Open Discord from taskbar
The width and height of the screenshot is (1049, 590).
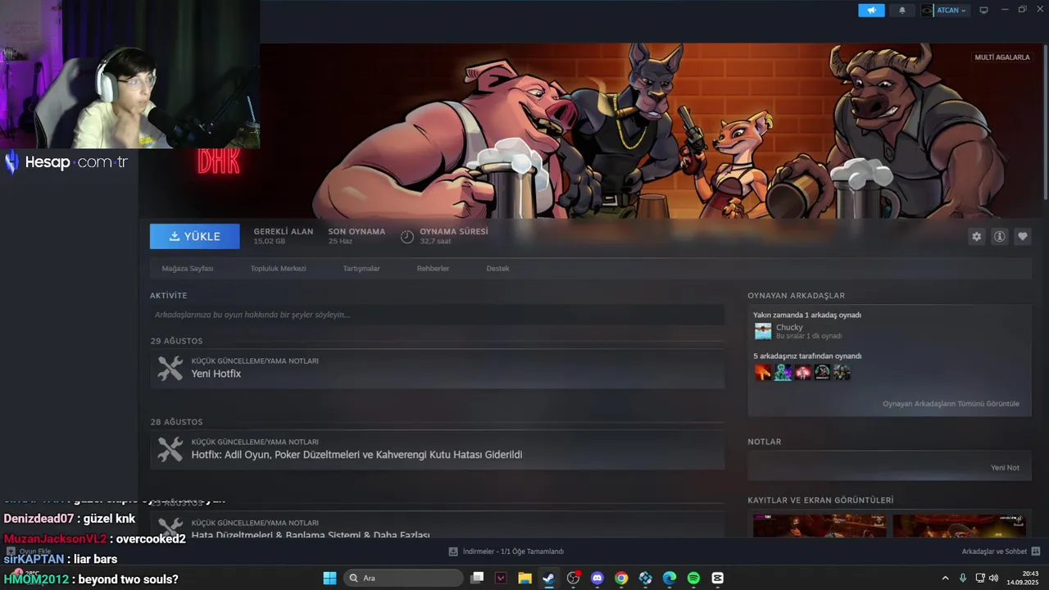tap(597, 579)
